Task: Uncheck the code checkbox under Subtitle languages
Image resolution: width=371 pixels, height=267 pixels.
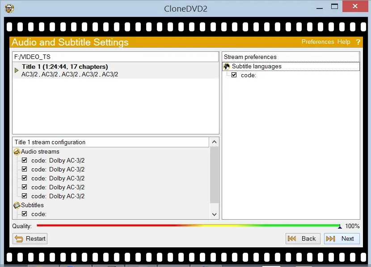Action: [x=234, y=75]
